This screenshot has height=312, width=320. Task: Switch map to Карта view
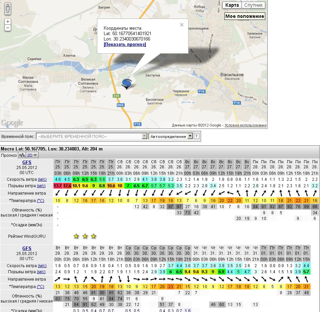pyautogui.click(x=232, y=5)
